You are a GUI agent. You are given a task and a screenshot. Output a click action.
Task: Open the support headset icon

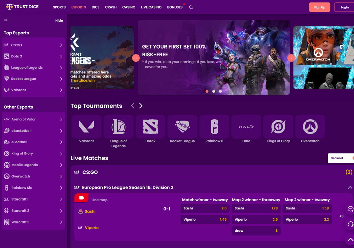[x=350, y=224]
